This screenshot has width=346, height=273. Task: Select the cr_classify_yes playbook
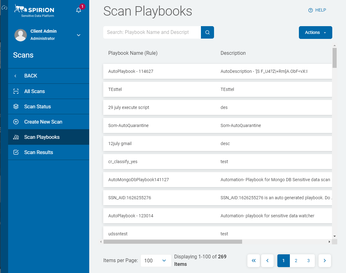[123, 162]
